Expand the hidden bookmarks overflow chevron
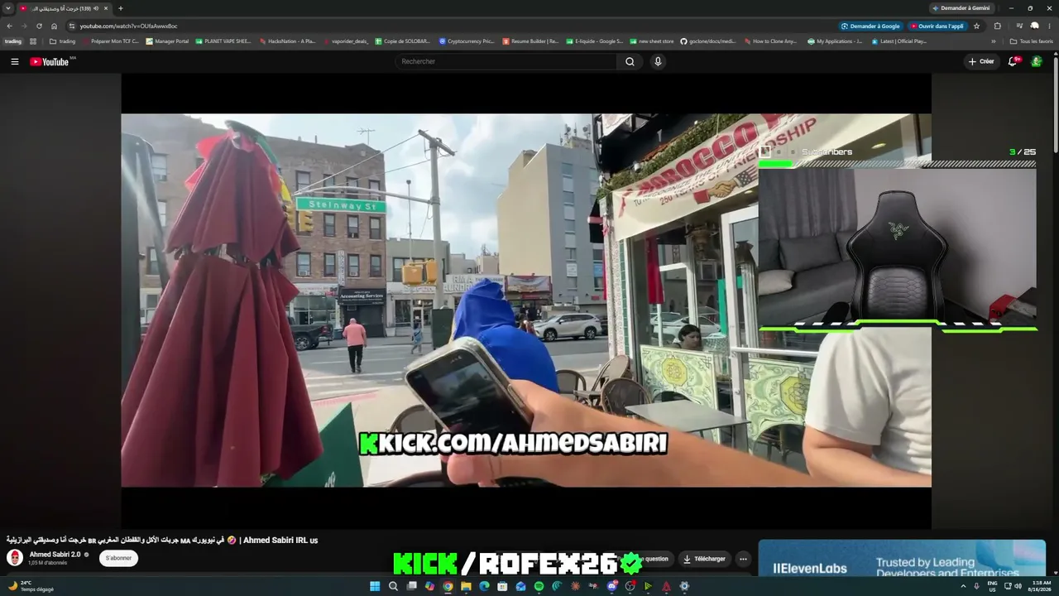Image resolution: width=1059 pixels, height=596 pixels. point(994,41)
